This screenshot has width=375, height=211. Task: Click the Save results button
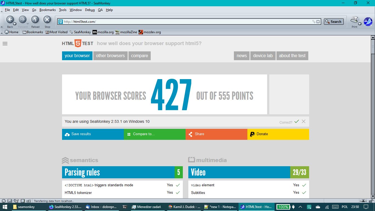click(93, 134)
